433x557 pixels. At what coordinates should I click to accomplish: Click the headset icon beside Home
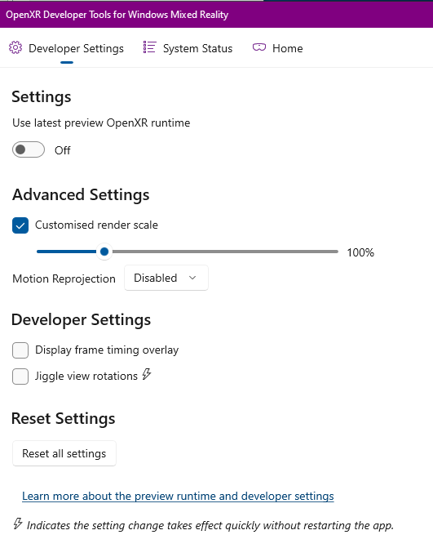click(259, 47)
